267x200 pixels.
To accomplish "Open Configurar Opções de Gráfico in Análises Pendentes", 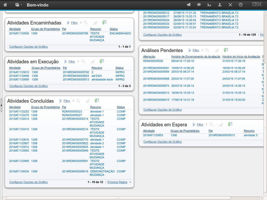I will pyautogui.click(x=162, y=110).
